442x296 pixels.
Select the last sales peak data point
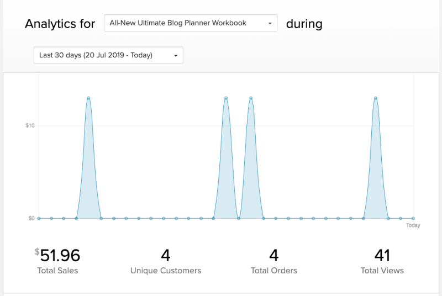pos(376,98)
